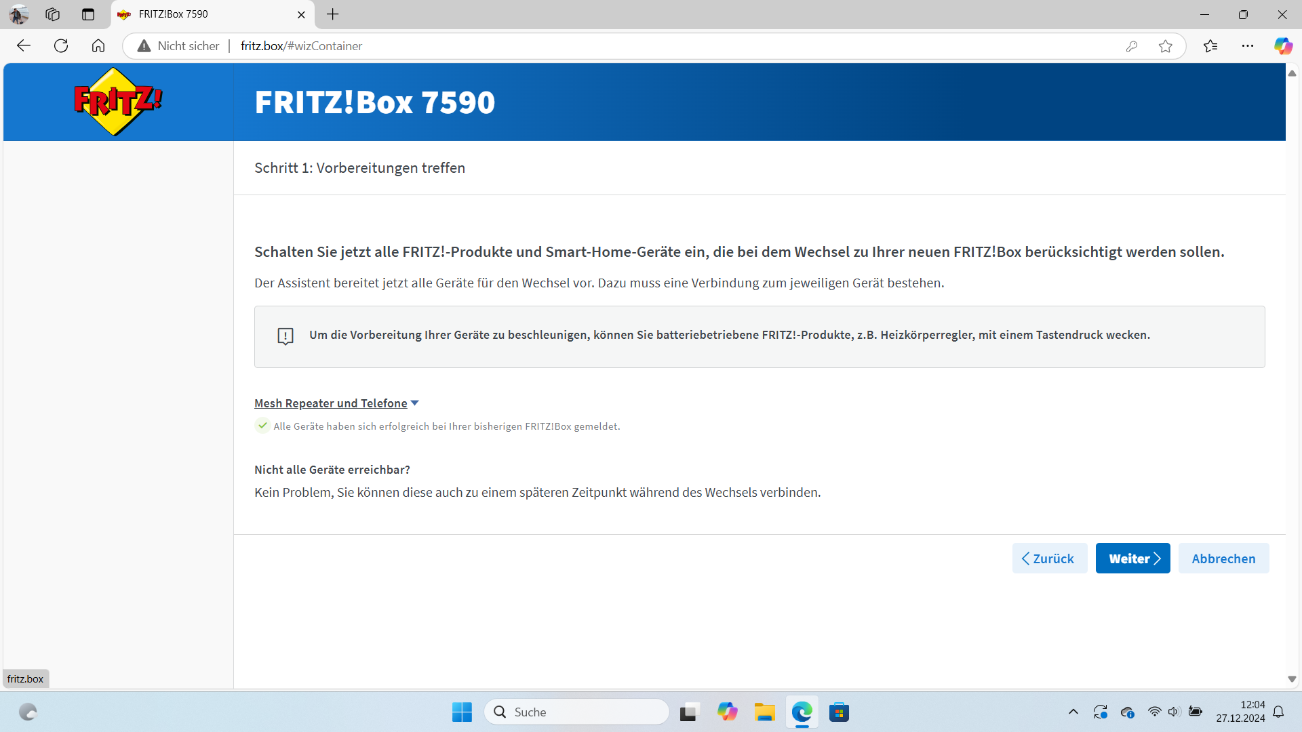Add page to favorites with star icon
Screen dimensions: 1302x732
1165,46
